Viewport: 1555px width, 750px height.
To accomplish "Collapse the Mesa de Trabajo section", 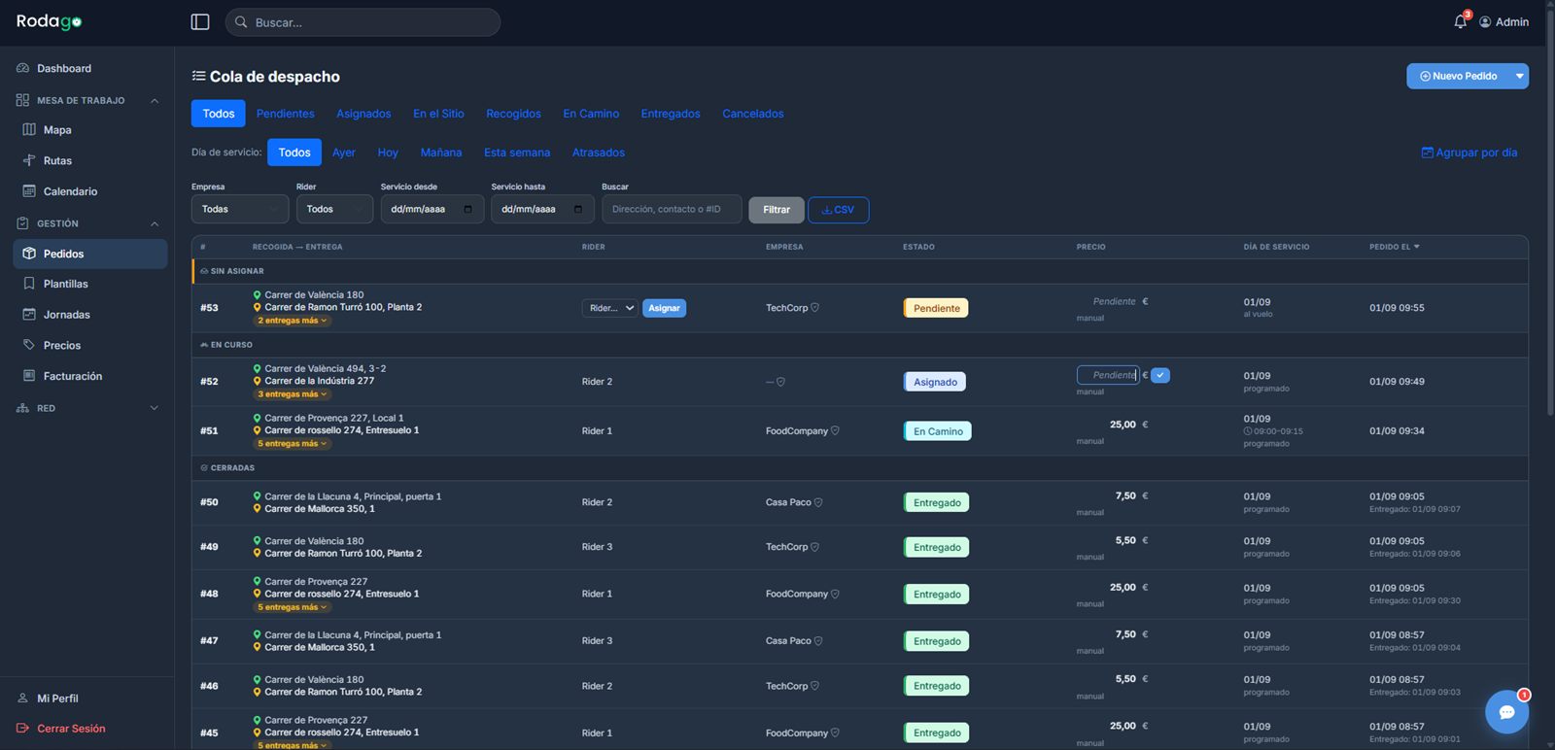I will coord(155,100).
